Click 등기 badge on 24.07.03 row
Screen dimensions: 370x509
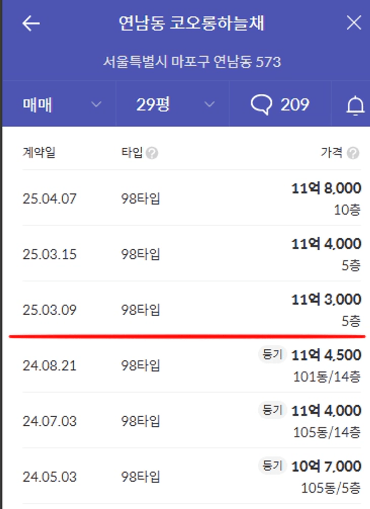272,410
